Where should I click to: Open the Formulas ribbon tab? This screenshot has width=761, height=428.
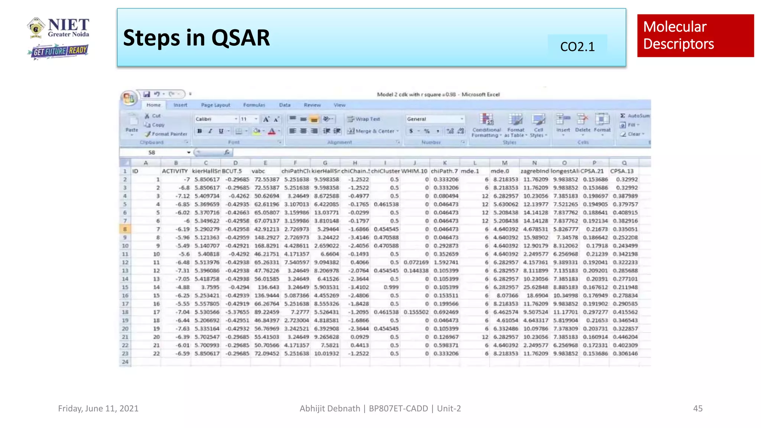coord(254,105)
